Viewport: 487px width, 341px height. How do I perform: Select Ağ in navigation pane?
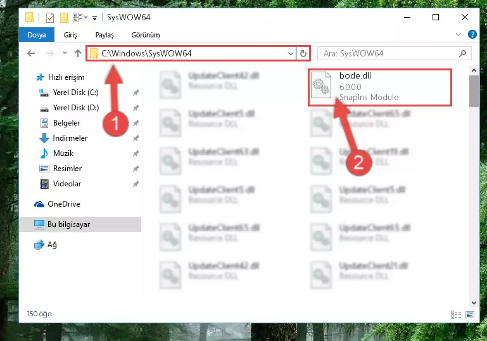tap(52, 245)
